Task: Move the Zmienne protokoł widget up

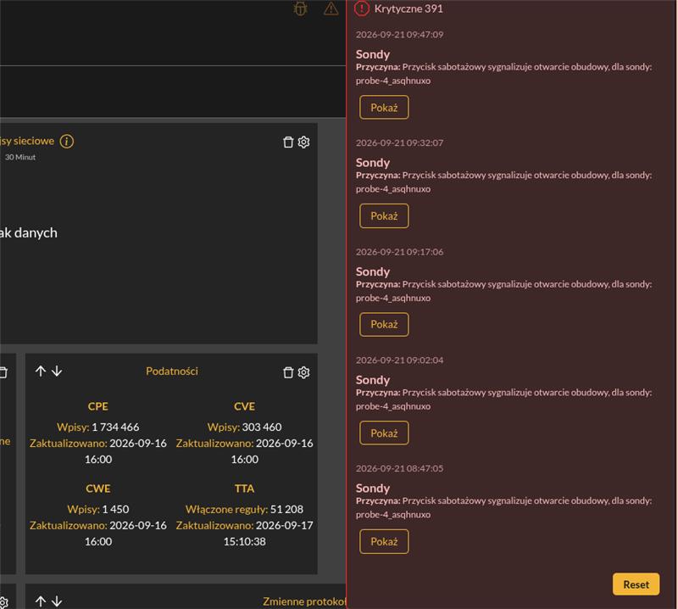Action: 41,601
